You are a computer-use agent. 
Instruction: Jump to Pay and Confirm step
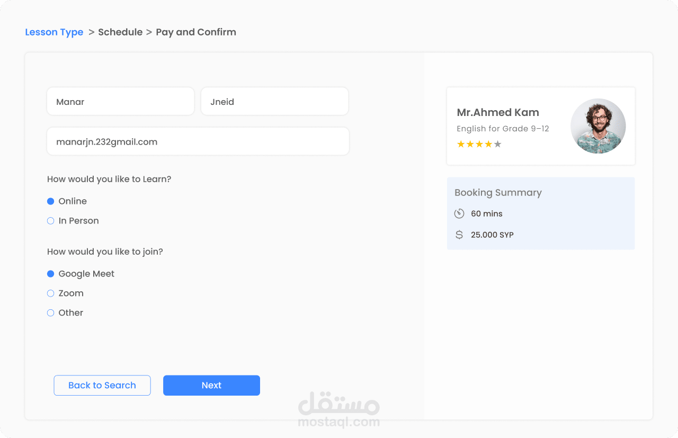pos(196,32)
